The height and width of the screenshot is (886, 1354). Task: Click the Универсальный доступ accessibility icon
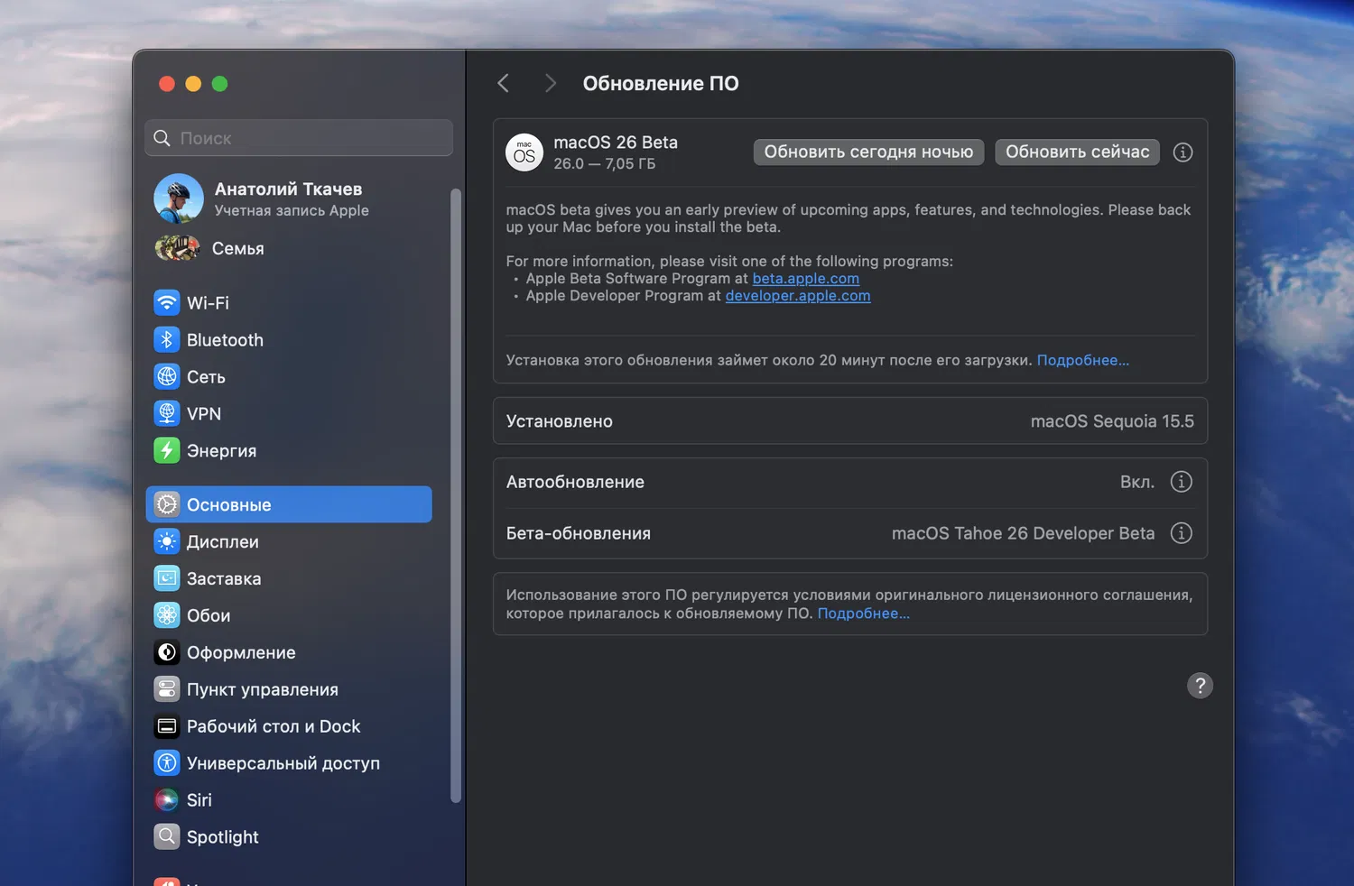point(167,763)
